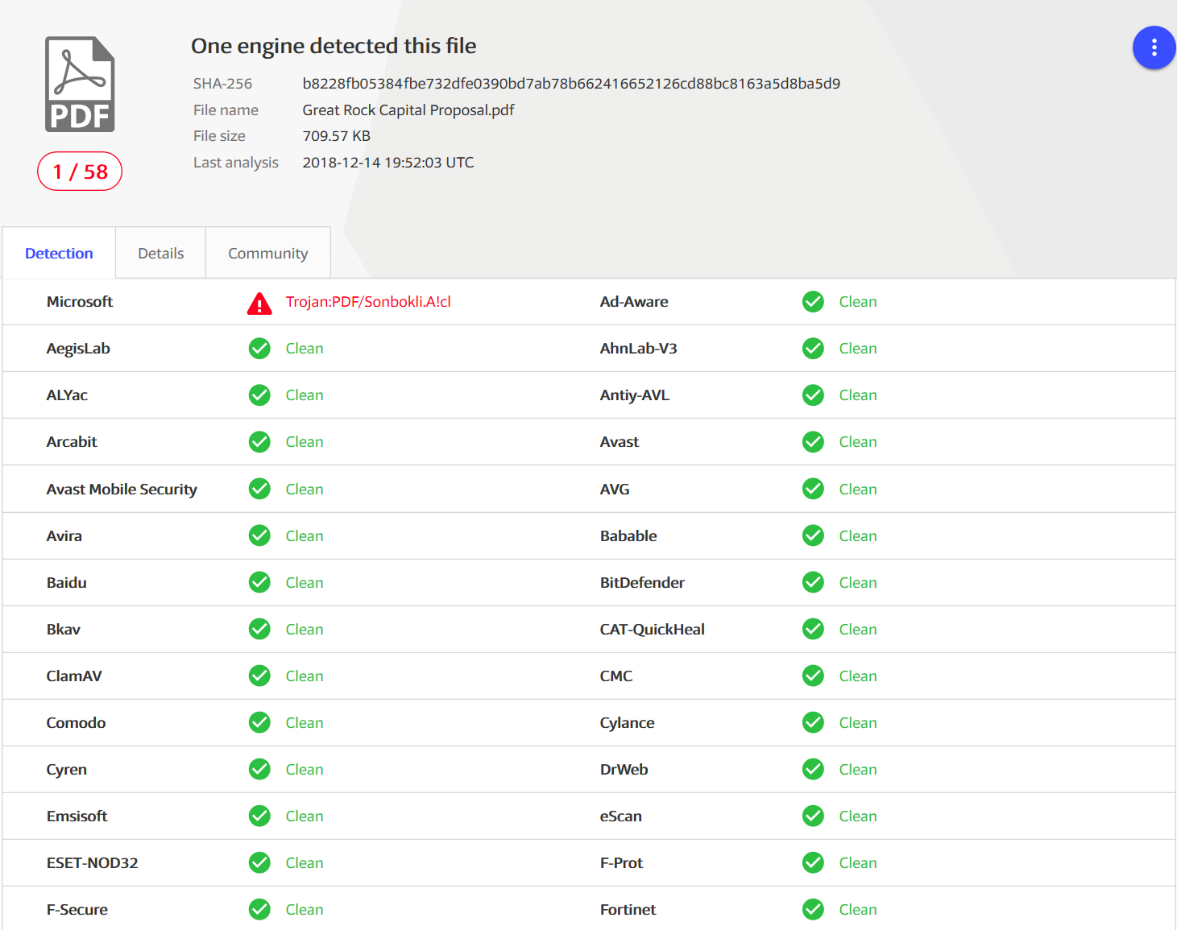
Task: Open the Community tab
Action: [x=267, y=252]
